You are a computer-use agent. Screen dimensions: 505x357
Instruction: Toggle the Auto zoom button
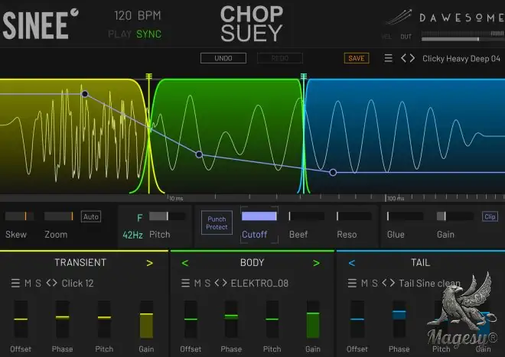coord(91,216)
